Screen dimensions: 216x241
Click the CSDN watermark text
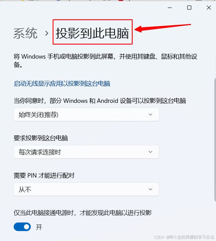(x=184, y=237)
